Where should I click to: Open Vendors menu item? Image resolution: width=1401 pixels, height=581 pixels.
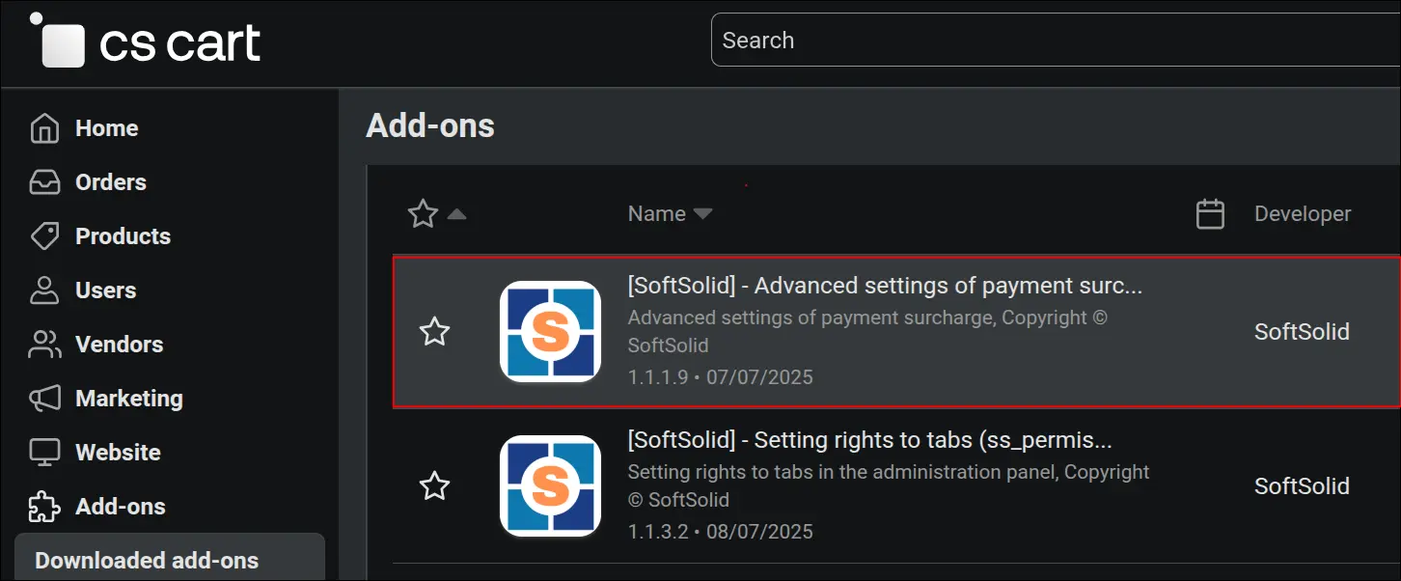point(119,345)
